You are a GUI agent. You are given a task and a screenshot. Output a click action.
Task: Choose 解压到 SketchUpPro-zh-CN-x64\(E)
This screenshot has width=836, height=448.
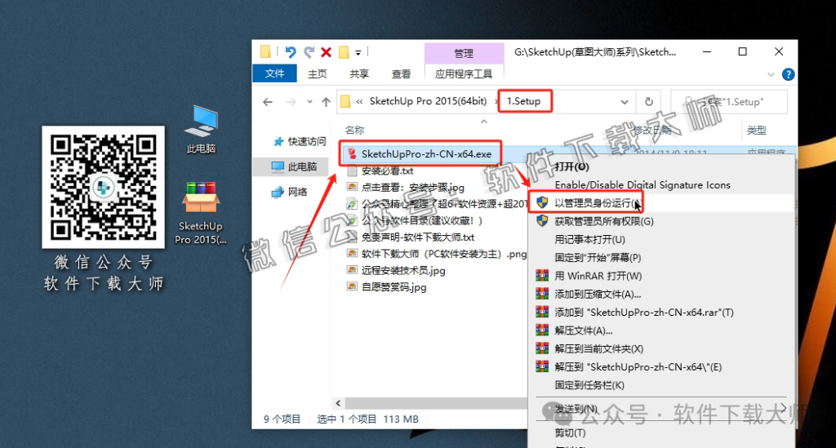pyautogui.click(x=638, y=366)
